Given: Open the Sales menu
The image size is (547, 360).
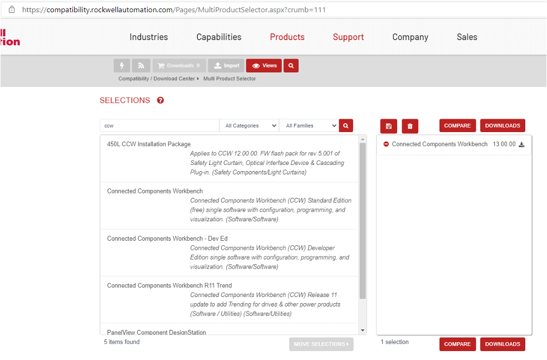Looking at the screenshot, I should (467, 37).
